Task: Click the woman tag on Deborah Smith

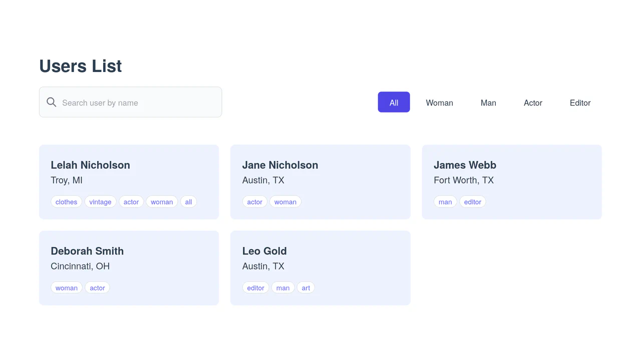Action: pos(66,288)
